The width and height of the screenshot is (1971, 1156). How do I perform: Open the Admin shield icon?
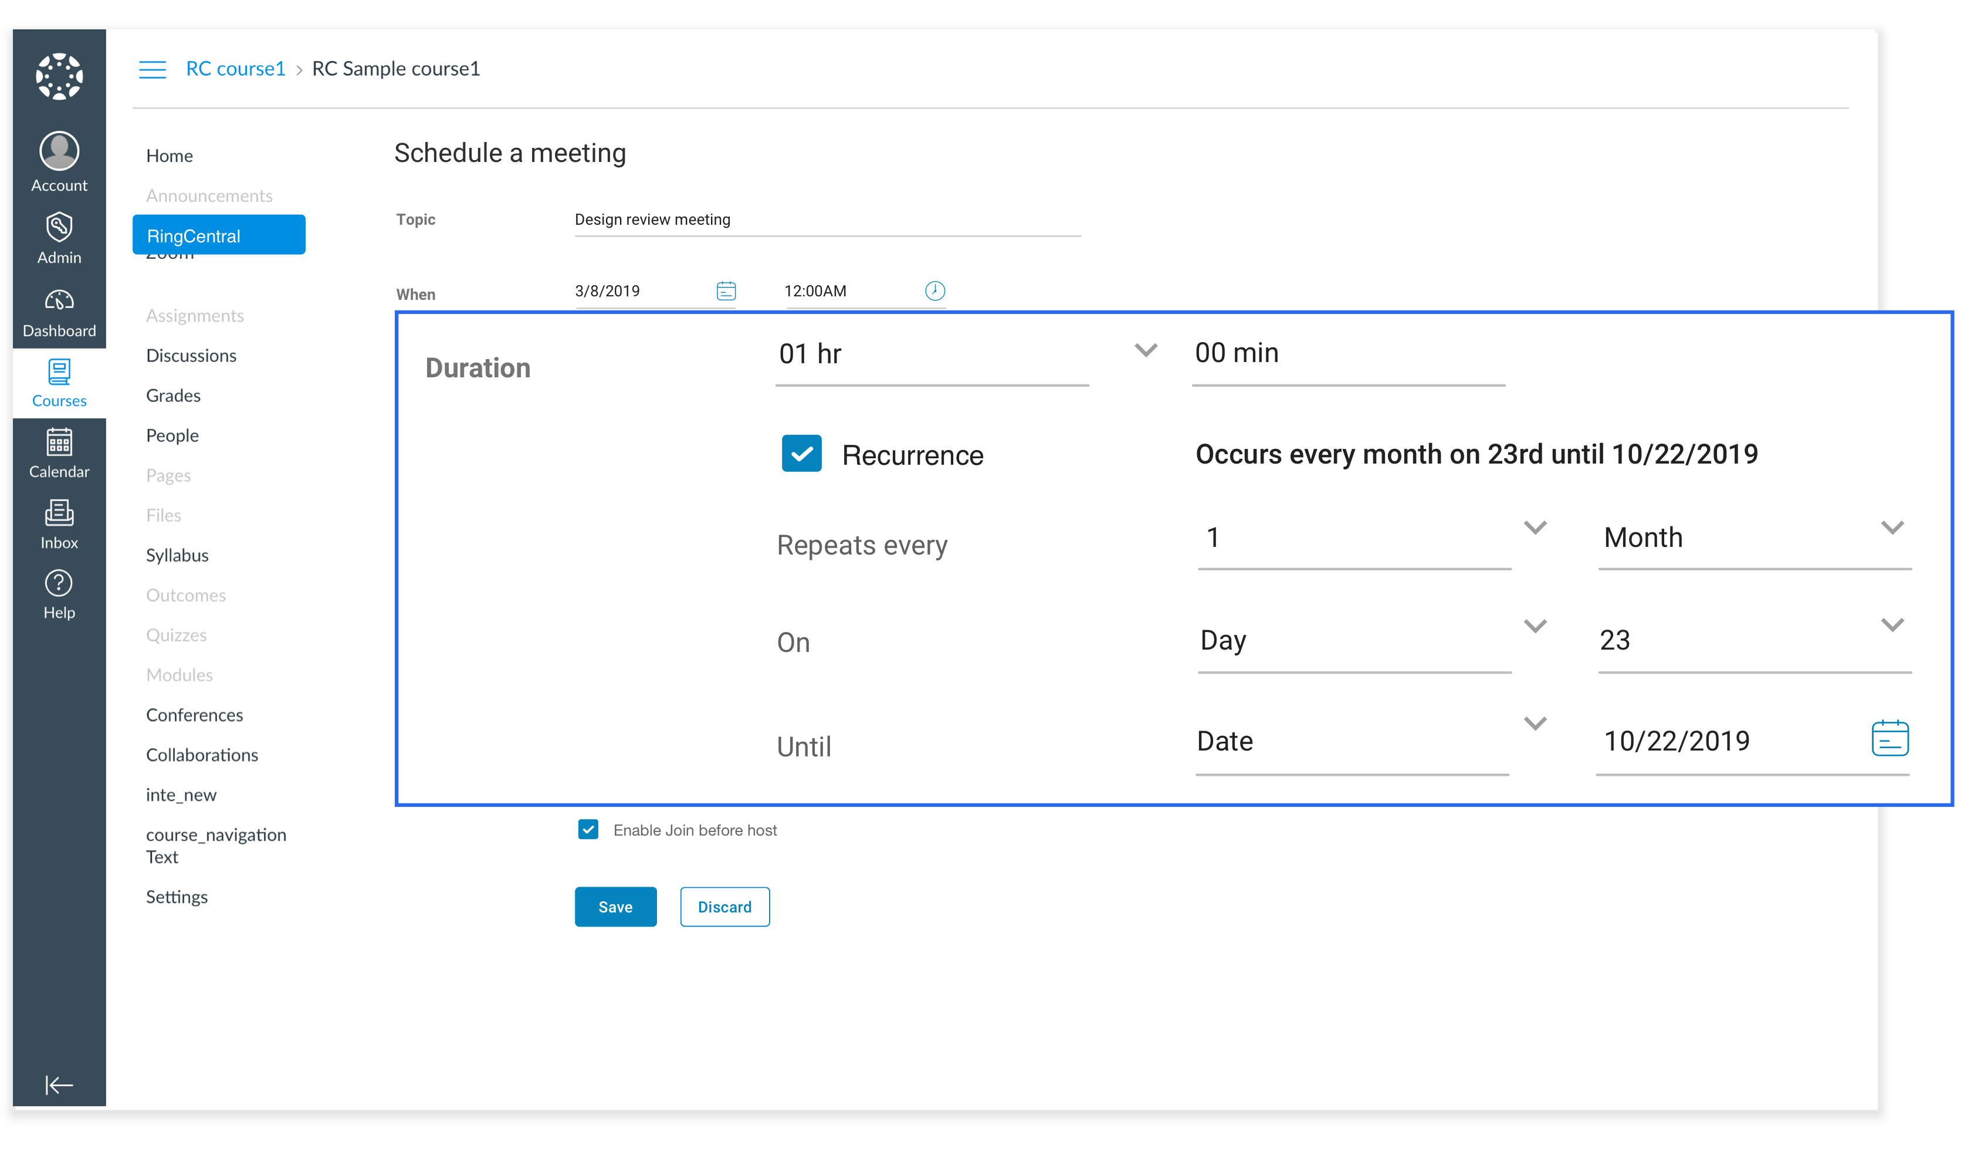point(59,227)
